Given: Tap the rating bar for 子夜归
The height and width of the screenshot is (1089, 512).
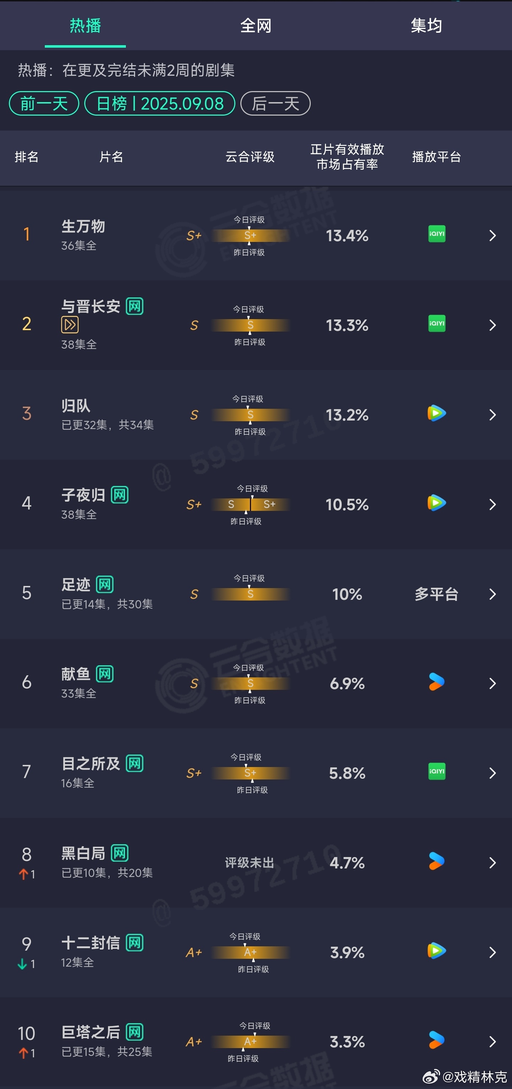Looking at the screenshot, I should pyautogui.click(x=251, y=504).
